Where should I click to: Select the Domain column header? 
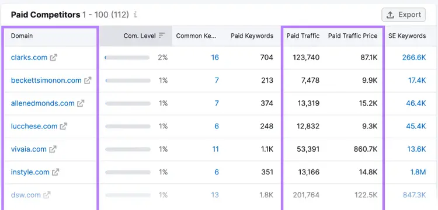pos(22,36)
